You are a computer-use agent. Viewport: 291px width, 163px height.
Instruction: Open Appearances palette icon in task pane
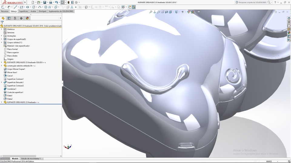(289, 33)
